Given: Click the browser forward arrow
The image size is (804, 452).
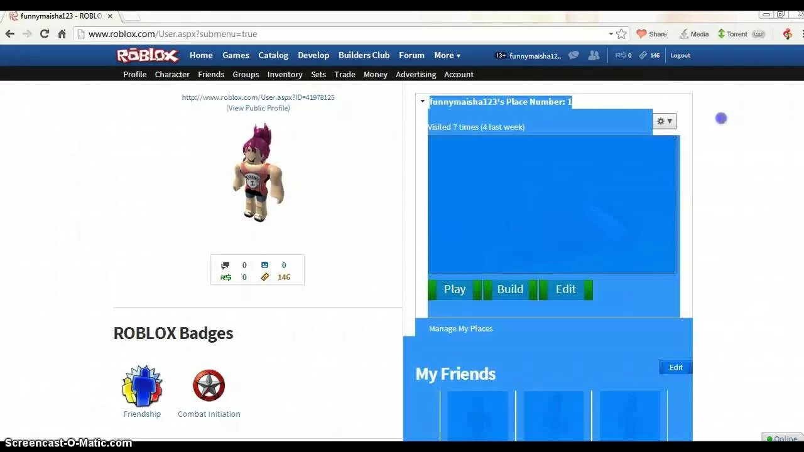Looking at the screenshot, I should 27,34.
